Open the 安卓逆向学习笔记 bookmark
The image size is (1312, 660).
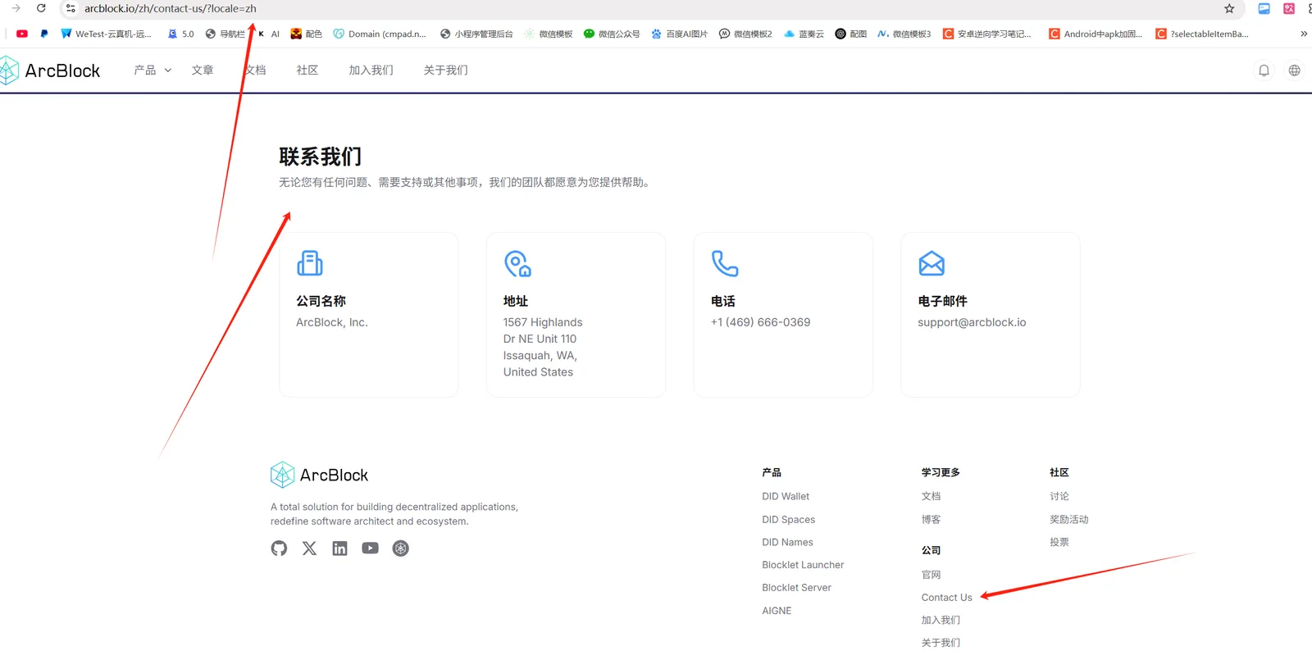[x=986, y=34]
